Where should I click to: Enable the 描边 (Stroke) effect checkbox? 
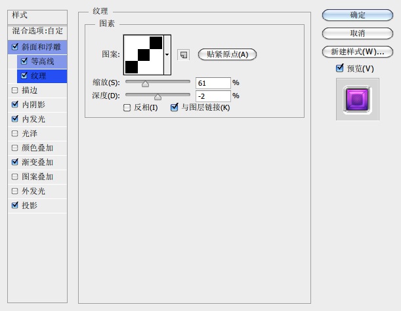tap(15, 90)
